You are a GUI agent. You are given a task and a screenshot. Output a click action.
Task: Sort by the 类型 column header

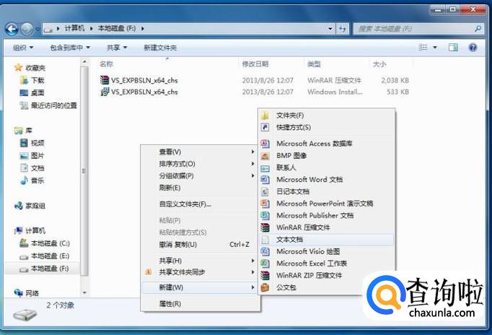(x=314, y=64)
